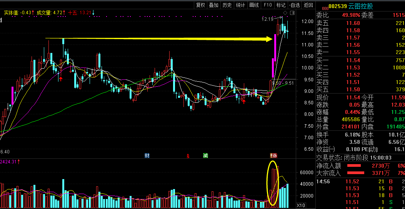Click the 卖三 price 11.57

tap(353, 38)
